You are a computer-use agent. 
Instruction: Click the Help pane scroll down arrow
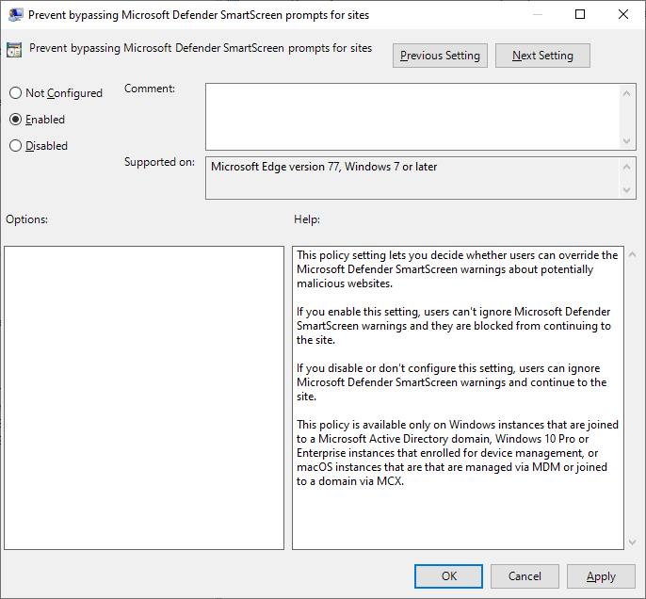pyautogui.click(x=633, y=542)
